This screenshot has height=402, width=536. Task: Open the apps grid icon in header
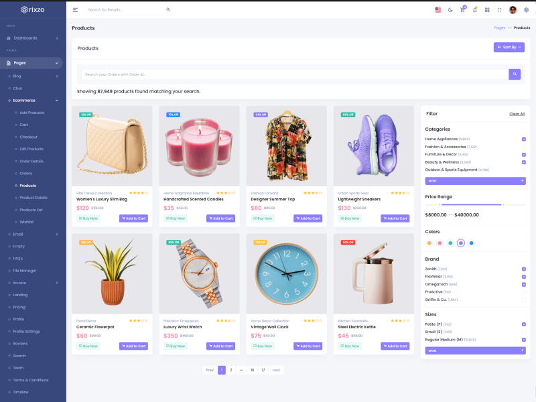[x=487, y=10]
